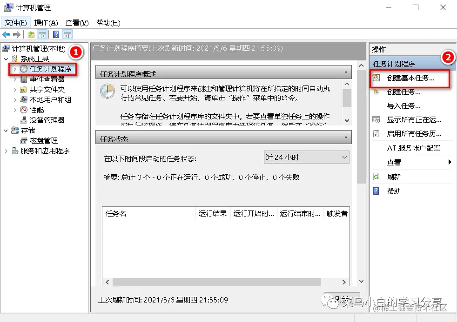Click the 设备管理器 icon
457x322 pixels.
(24, 120)
